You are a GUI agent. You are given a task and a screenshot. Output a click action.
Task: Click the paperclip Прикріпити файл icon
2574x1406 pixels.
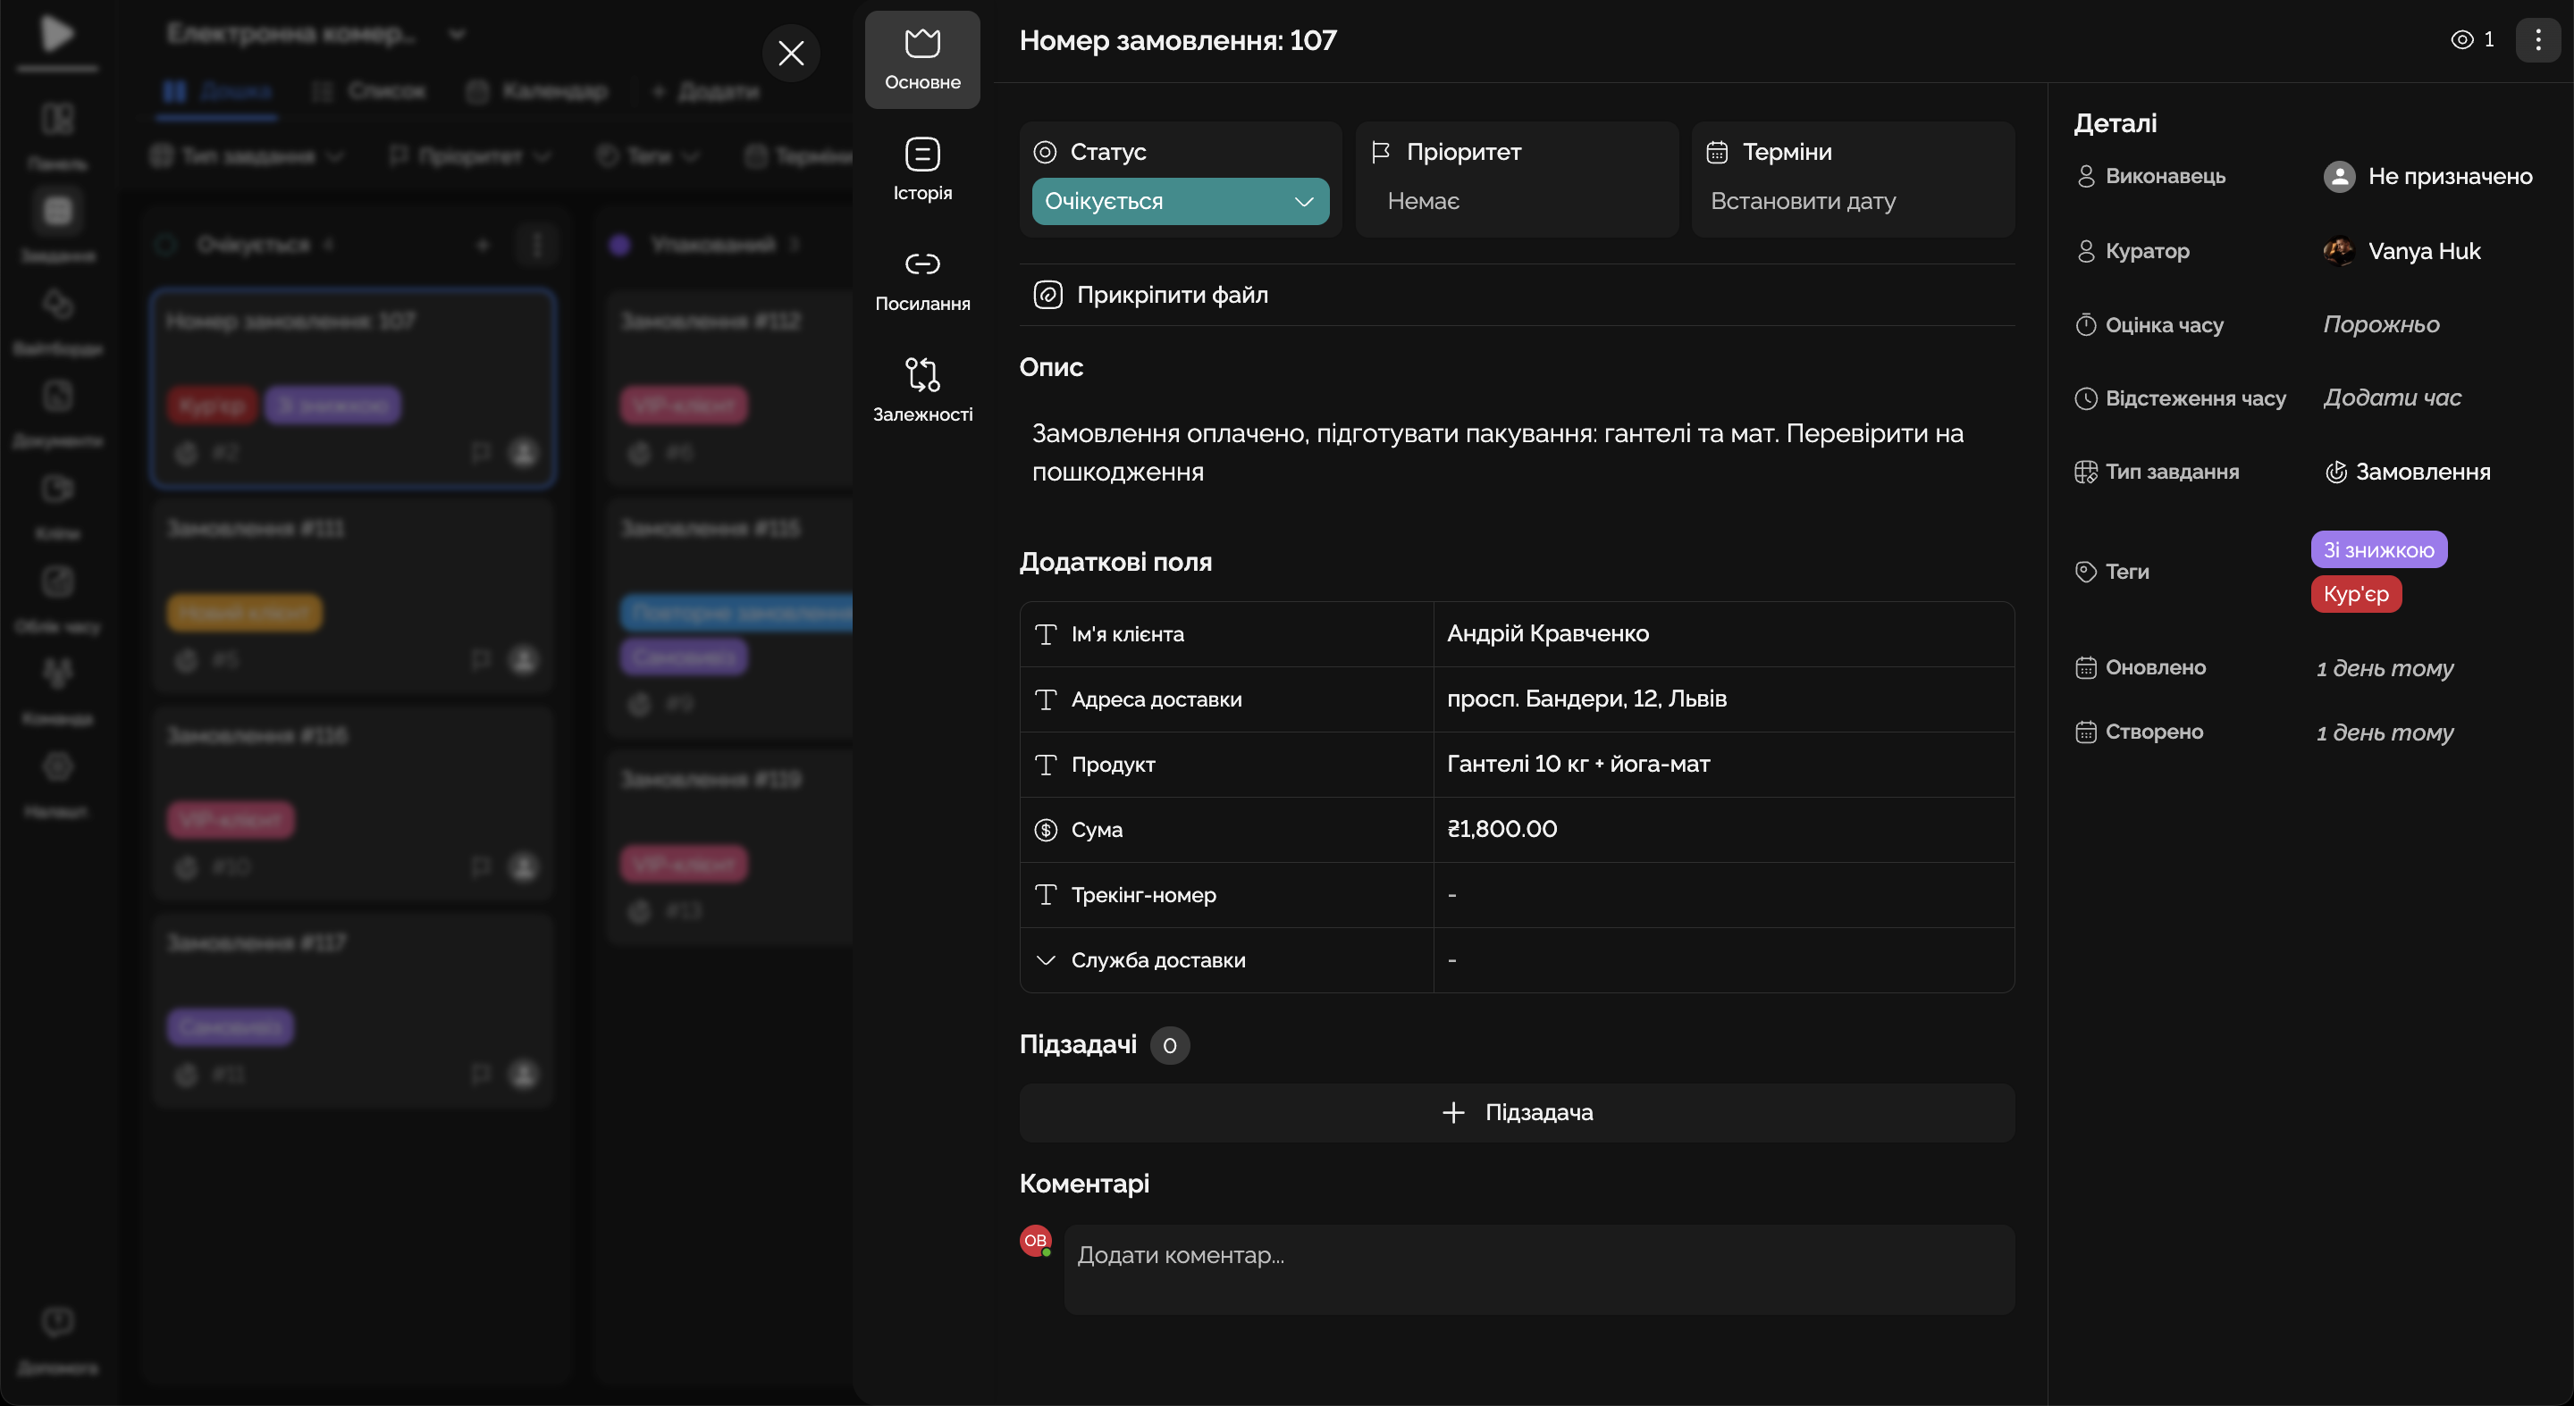1047,295
